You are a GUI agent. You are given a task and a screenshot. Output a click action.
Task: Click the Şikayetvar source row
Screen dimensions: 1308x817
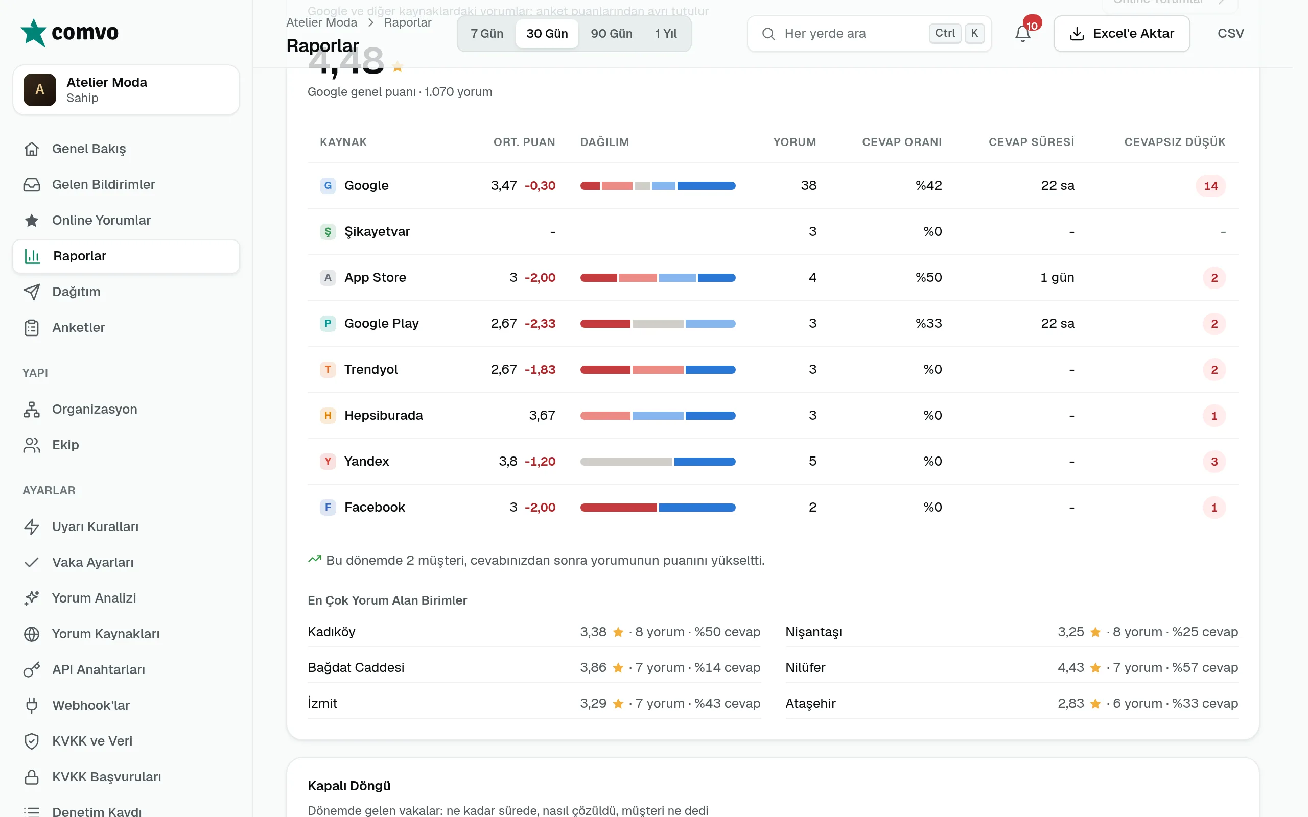click(773, 231)
